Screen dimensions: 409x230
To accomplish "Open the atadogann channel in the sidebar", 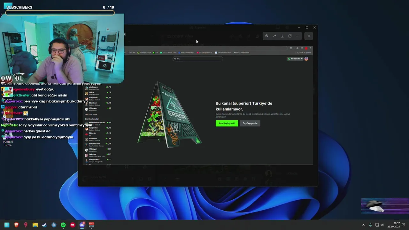I will pyautogui.click(x=98, y=88).
